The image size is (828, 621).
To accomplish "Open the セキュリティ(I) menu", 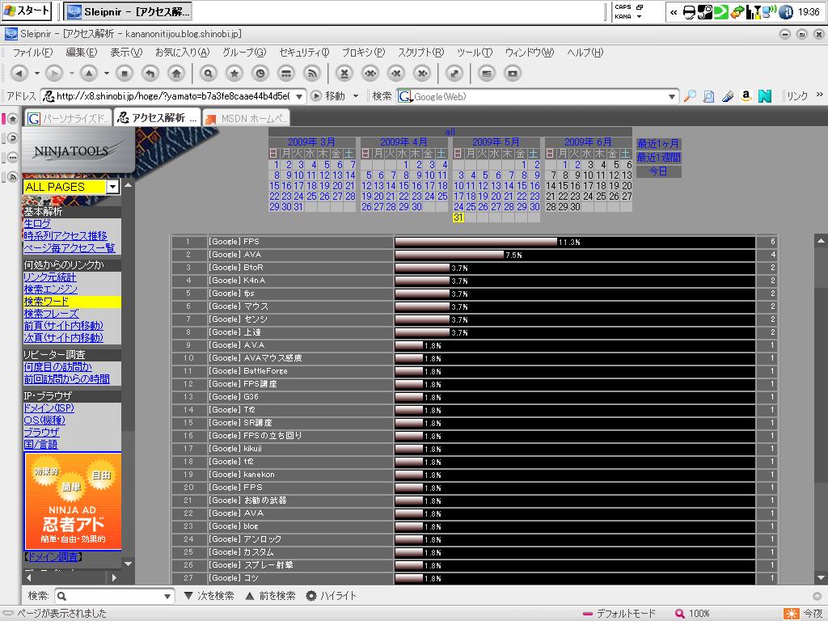I will tap(304, 53).
